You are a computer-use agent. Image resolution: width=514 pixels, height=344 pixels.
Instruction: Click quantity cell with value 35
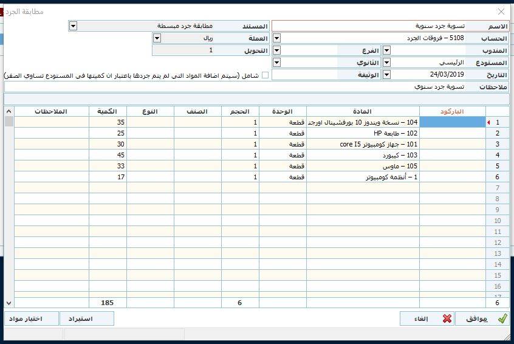(108, 122)
